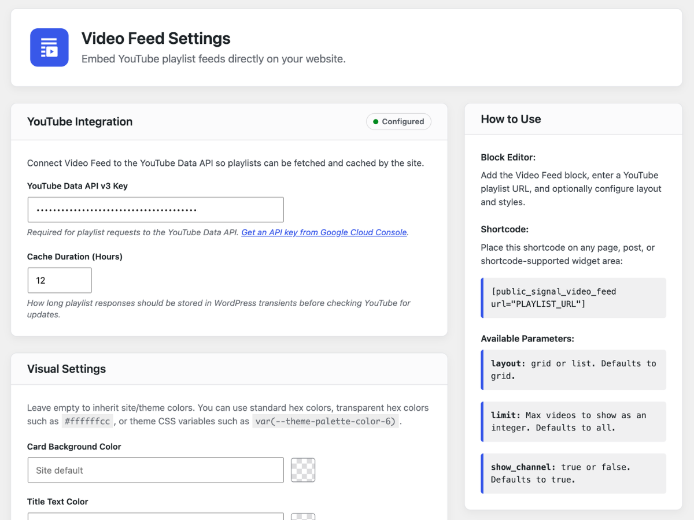Click the YouTube Data API v3 Key label
694x520 pixels.
77,186
